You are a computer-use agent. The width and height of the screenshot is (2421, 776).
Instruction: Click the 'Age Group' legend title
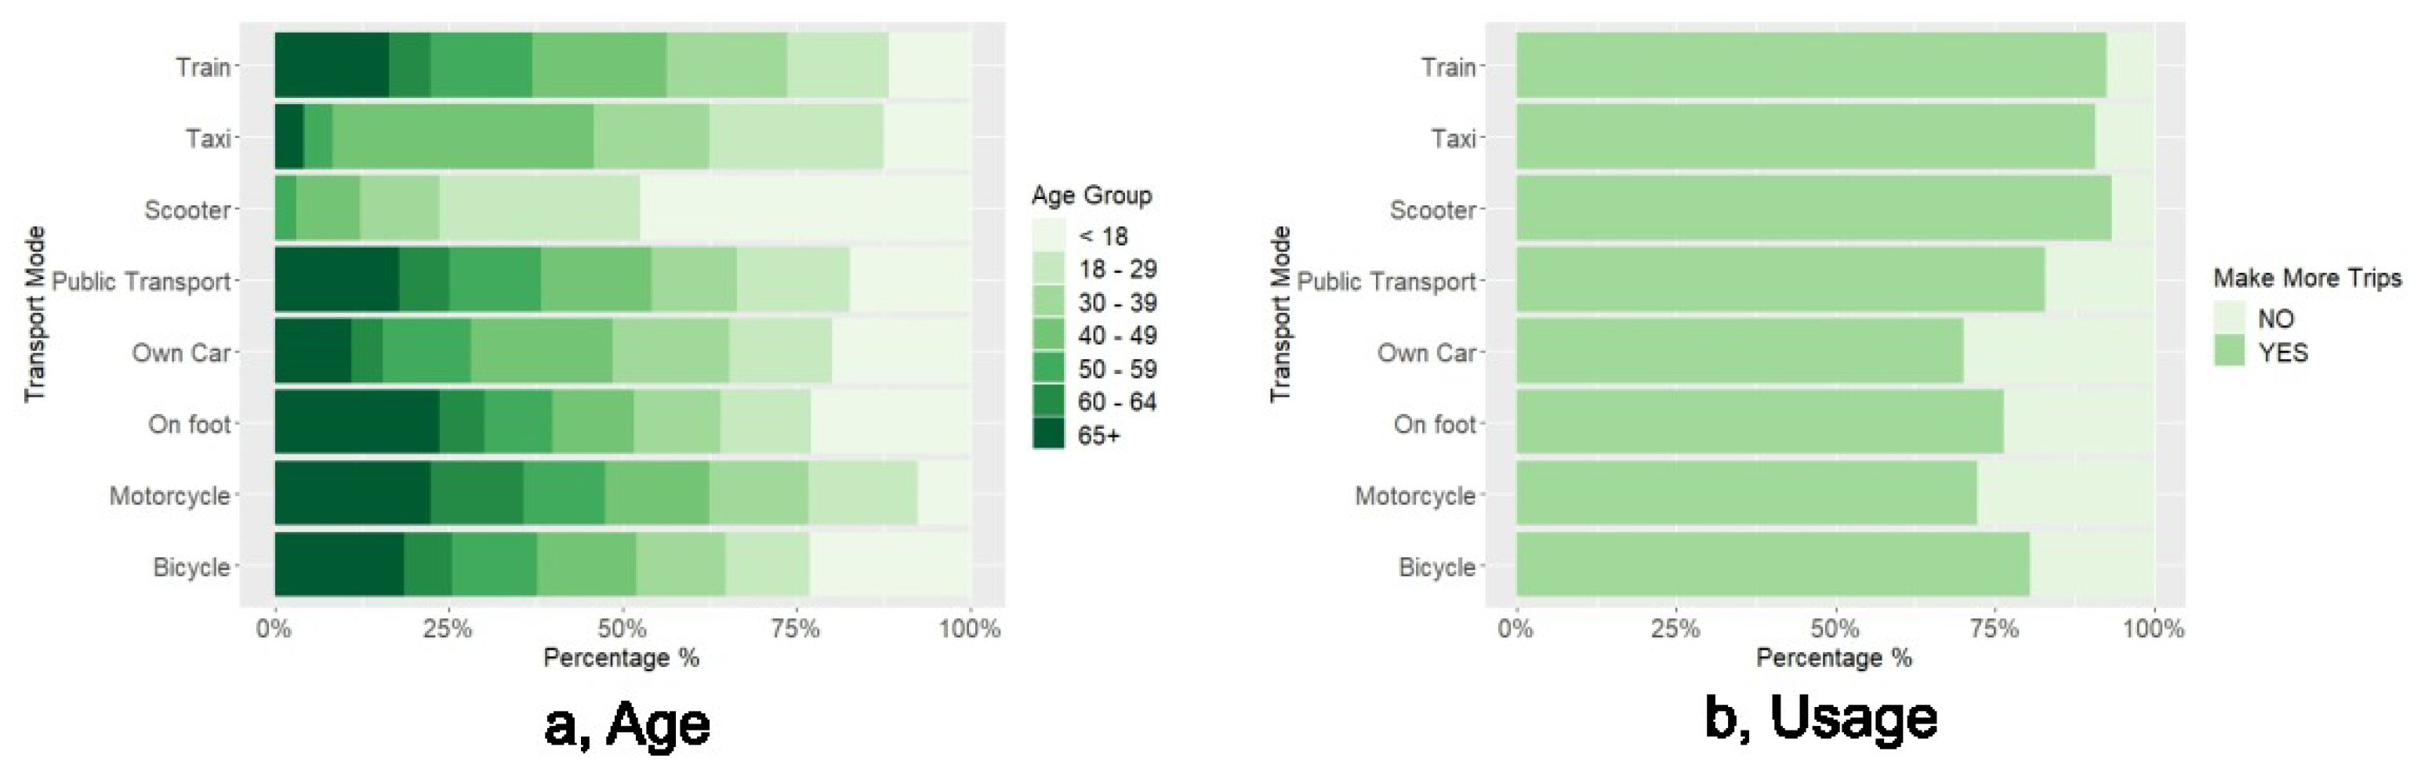[x=1091, y=195]
